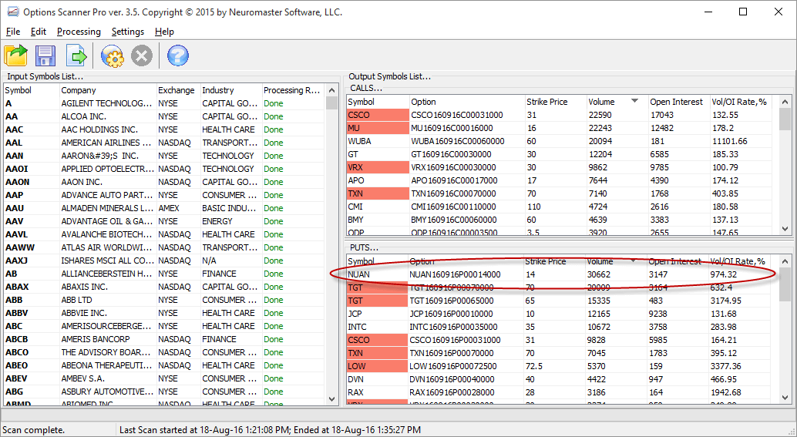Select AMERIS BANCORP company row
Image resolution: width=797 pixels, height=437 pixels.
164,339
